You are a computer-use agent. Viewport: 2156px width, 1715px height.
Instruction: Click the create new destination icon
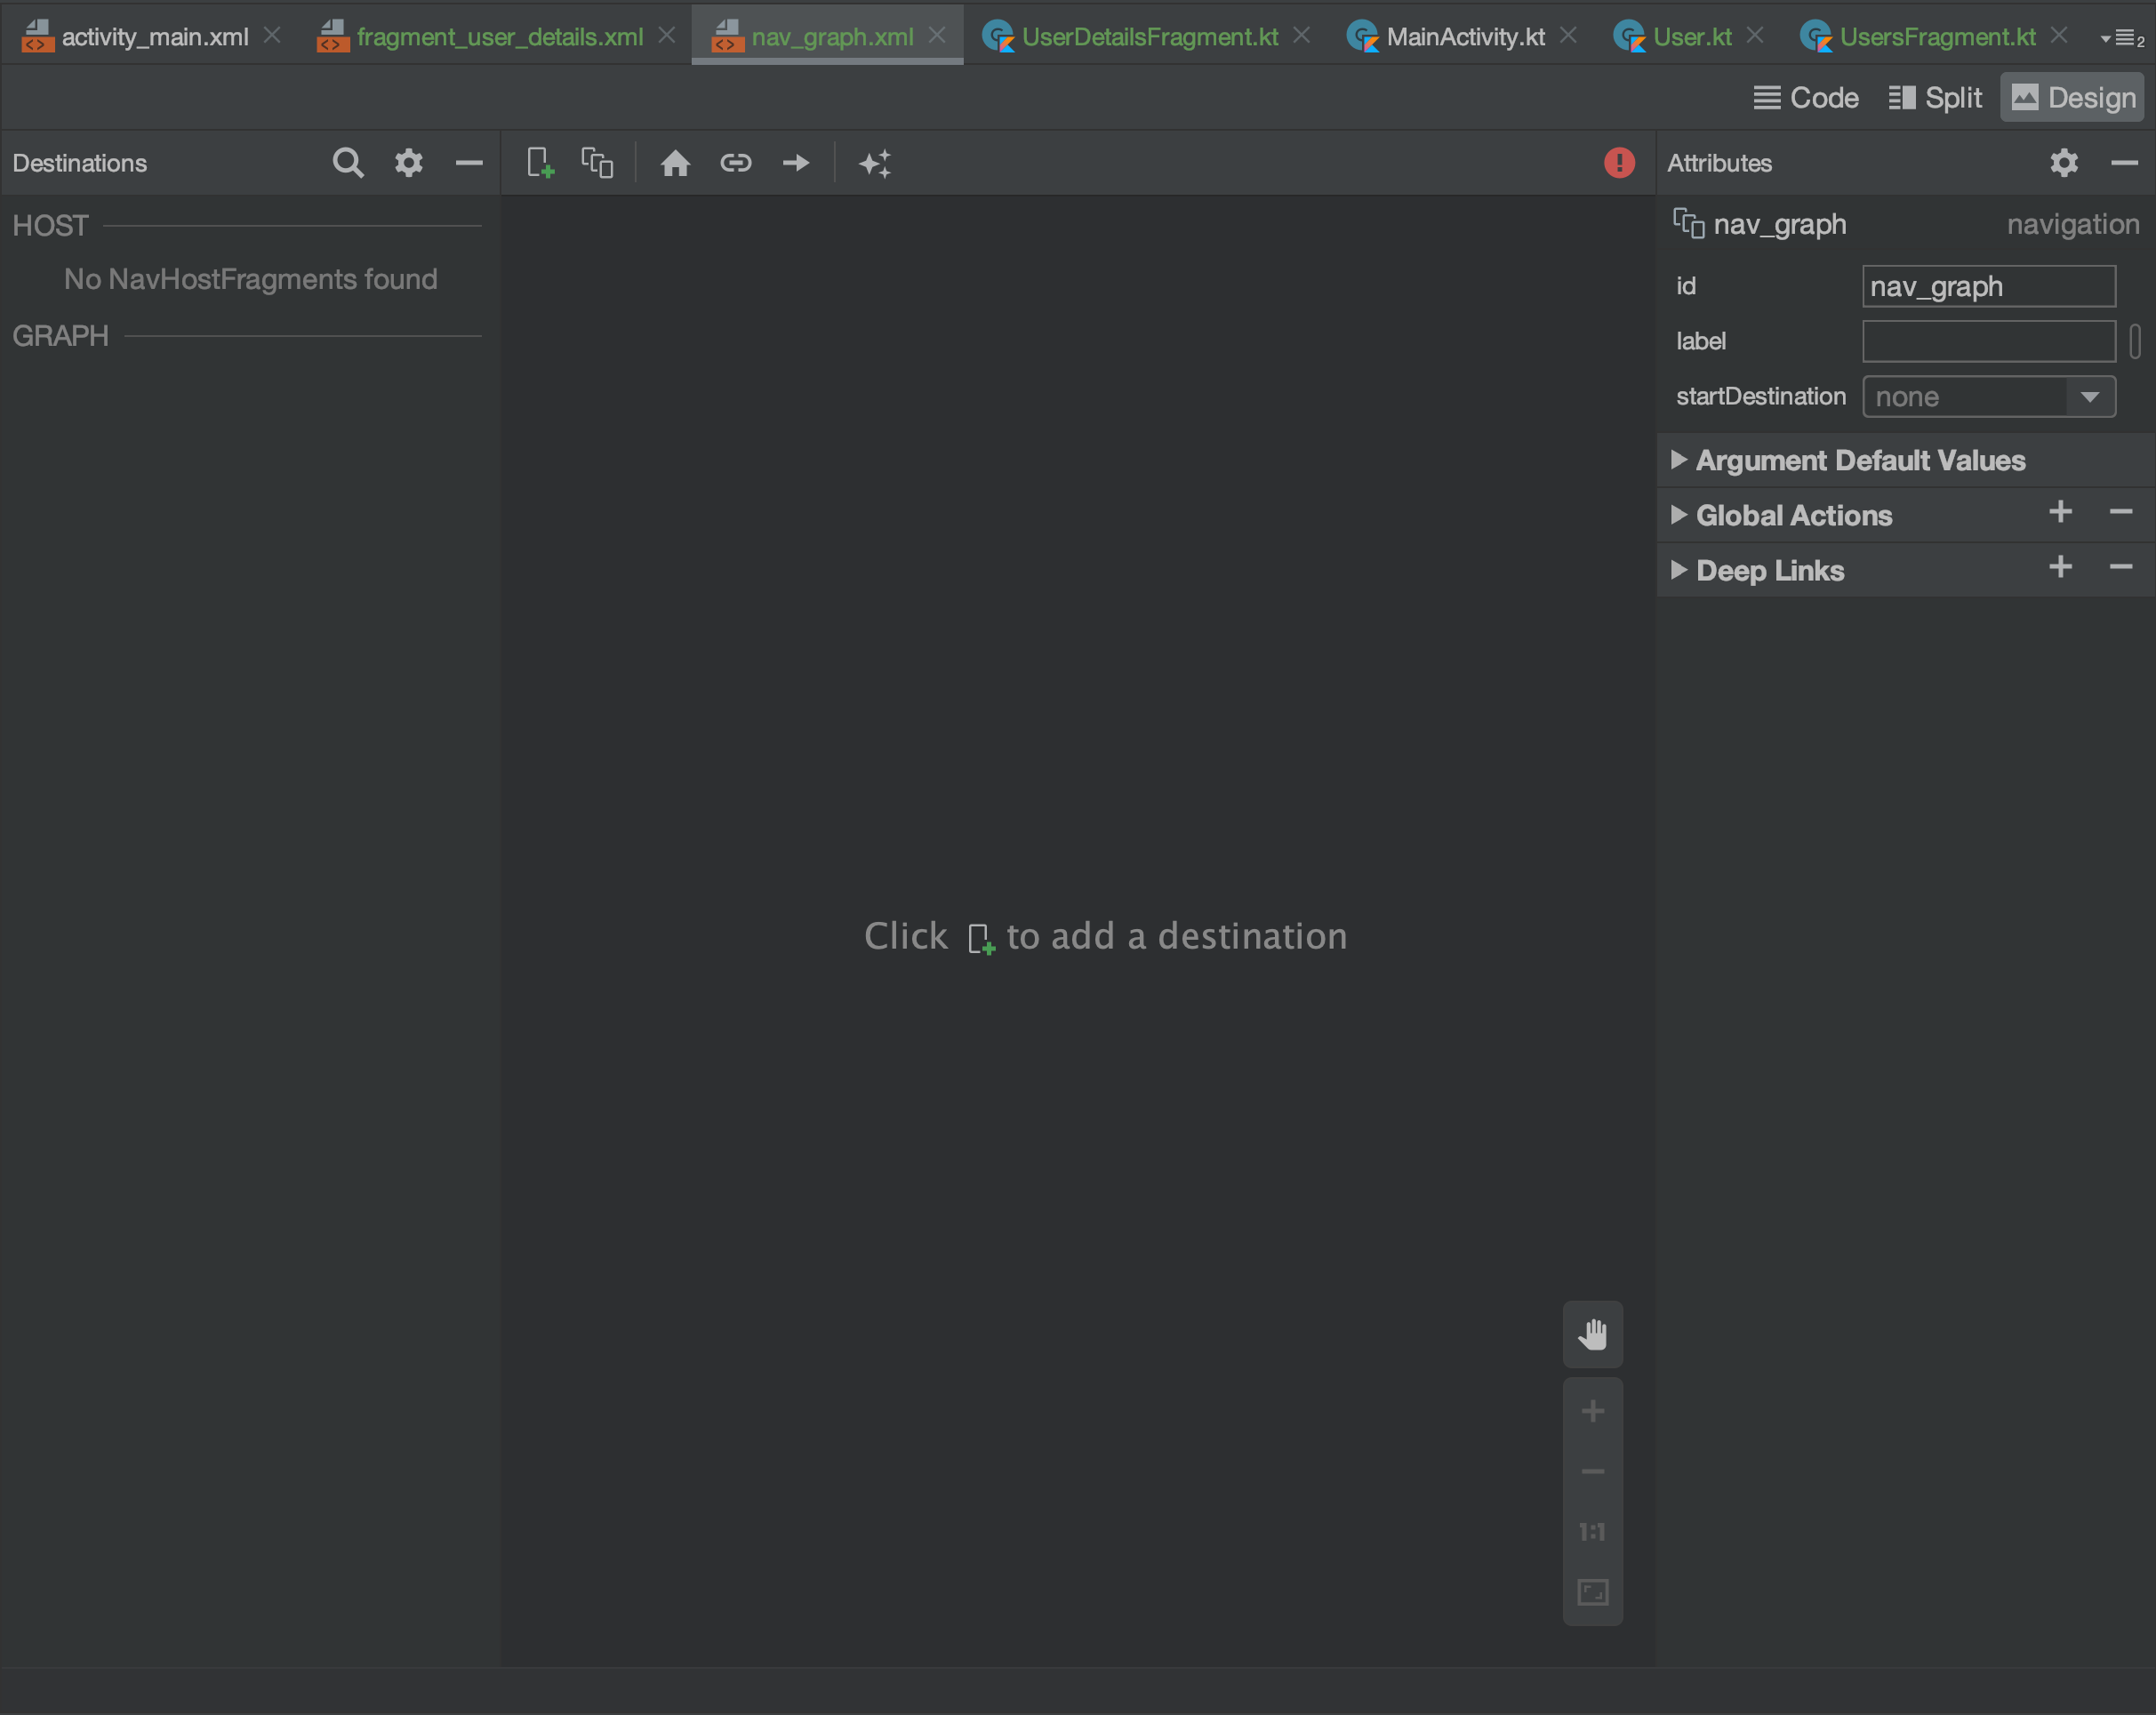point(539,163)
